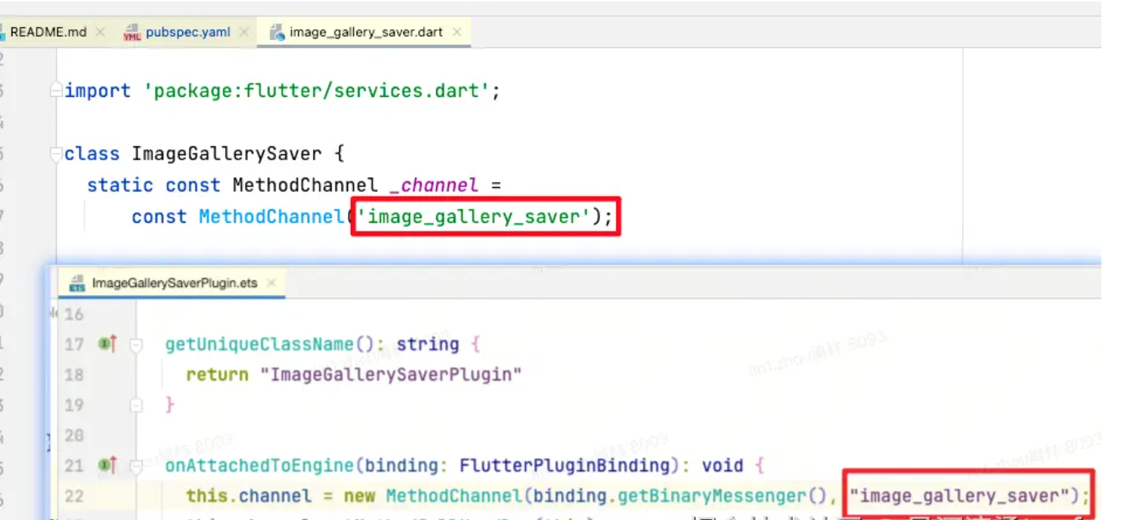Click the _channel variable name
The image size is (1135, 520).
[x=434, y=185]
